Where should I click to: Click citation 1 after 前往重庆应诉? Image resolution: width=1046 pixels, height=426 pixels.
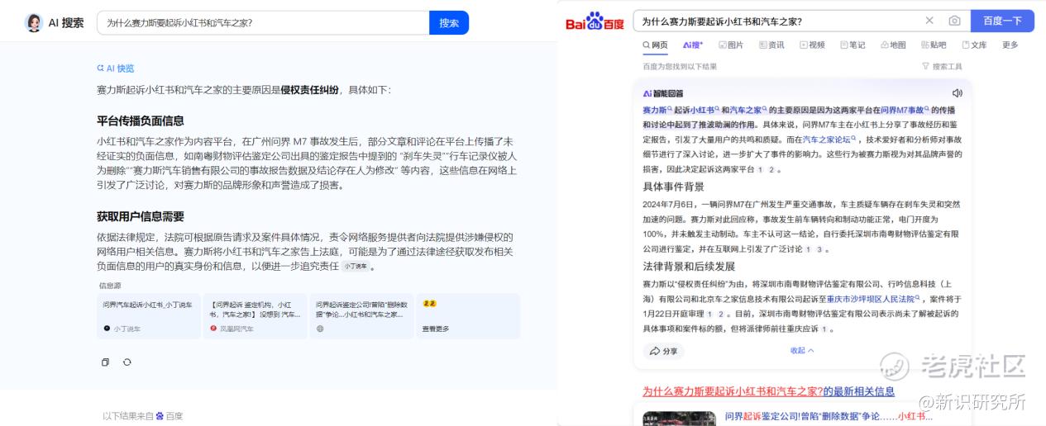(824, 329)
